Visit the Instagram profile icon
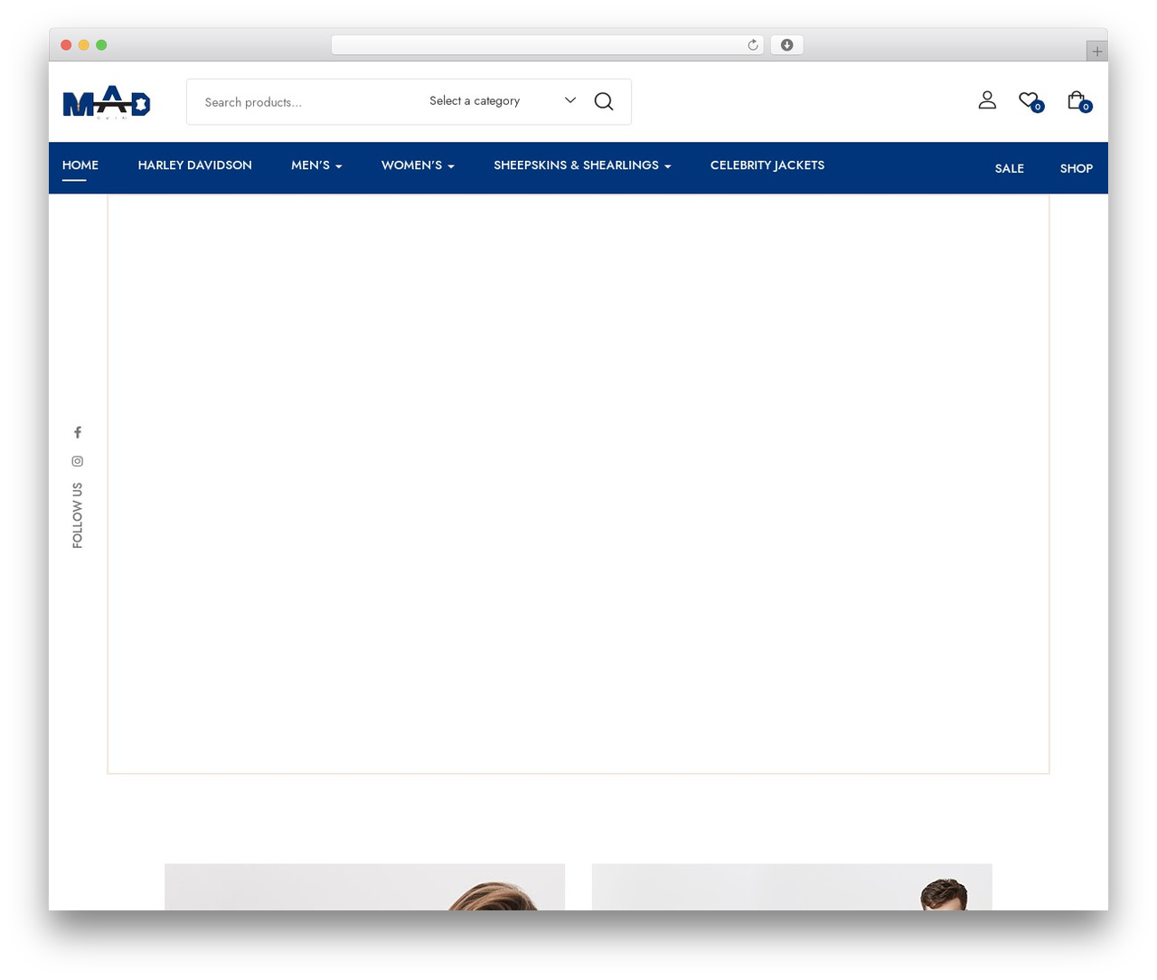Screen dimensions: 1157x980 tap(78, 461)
